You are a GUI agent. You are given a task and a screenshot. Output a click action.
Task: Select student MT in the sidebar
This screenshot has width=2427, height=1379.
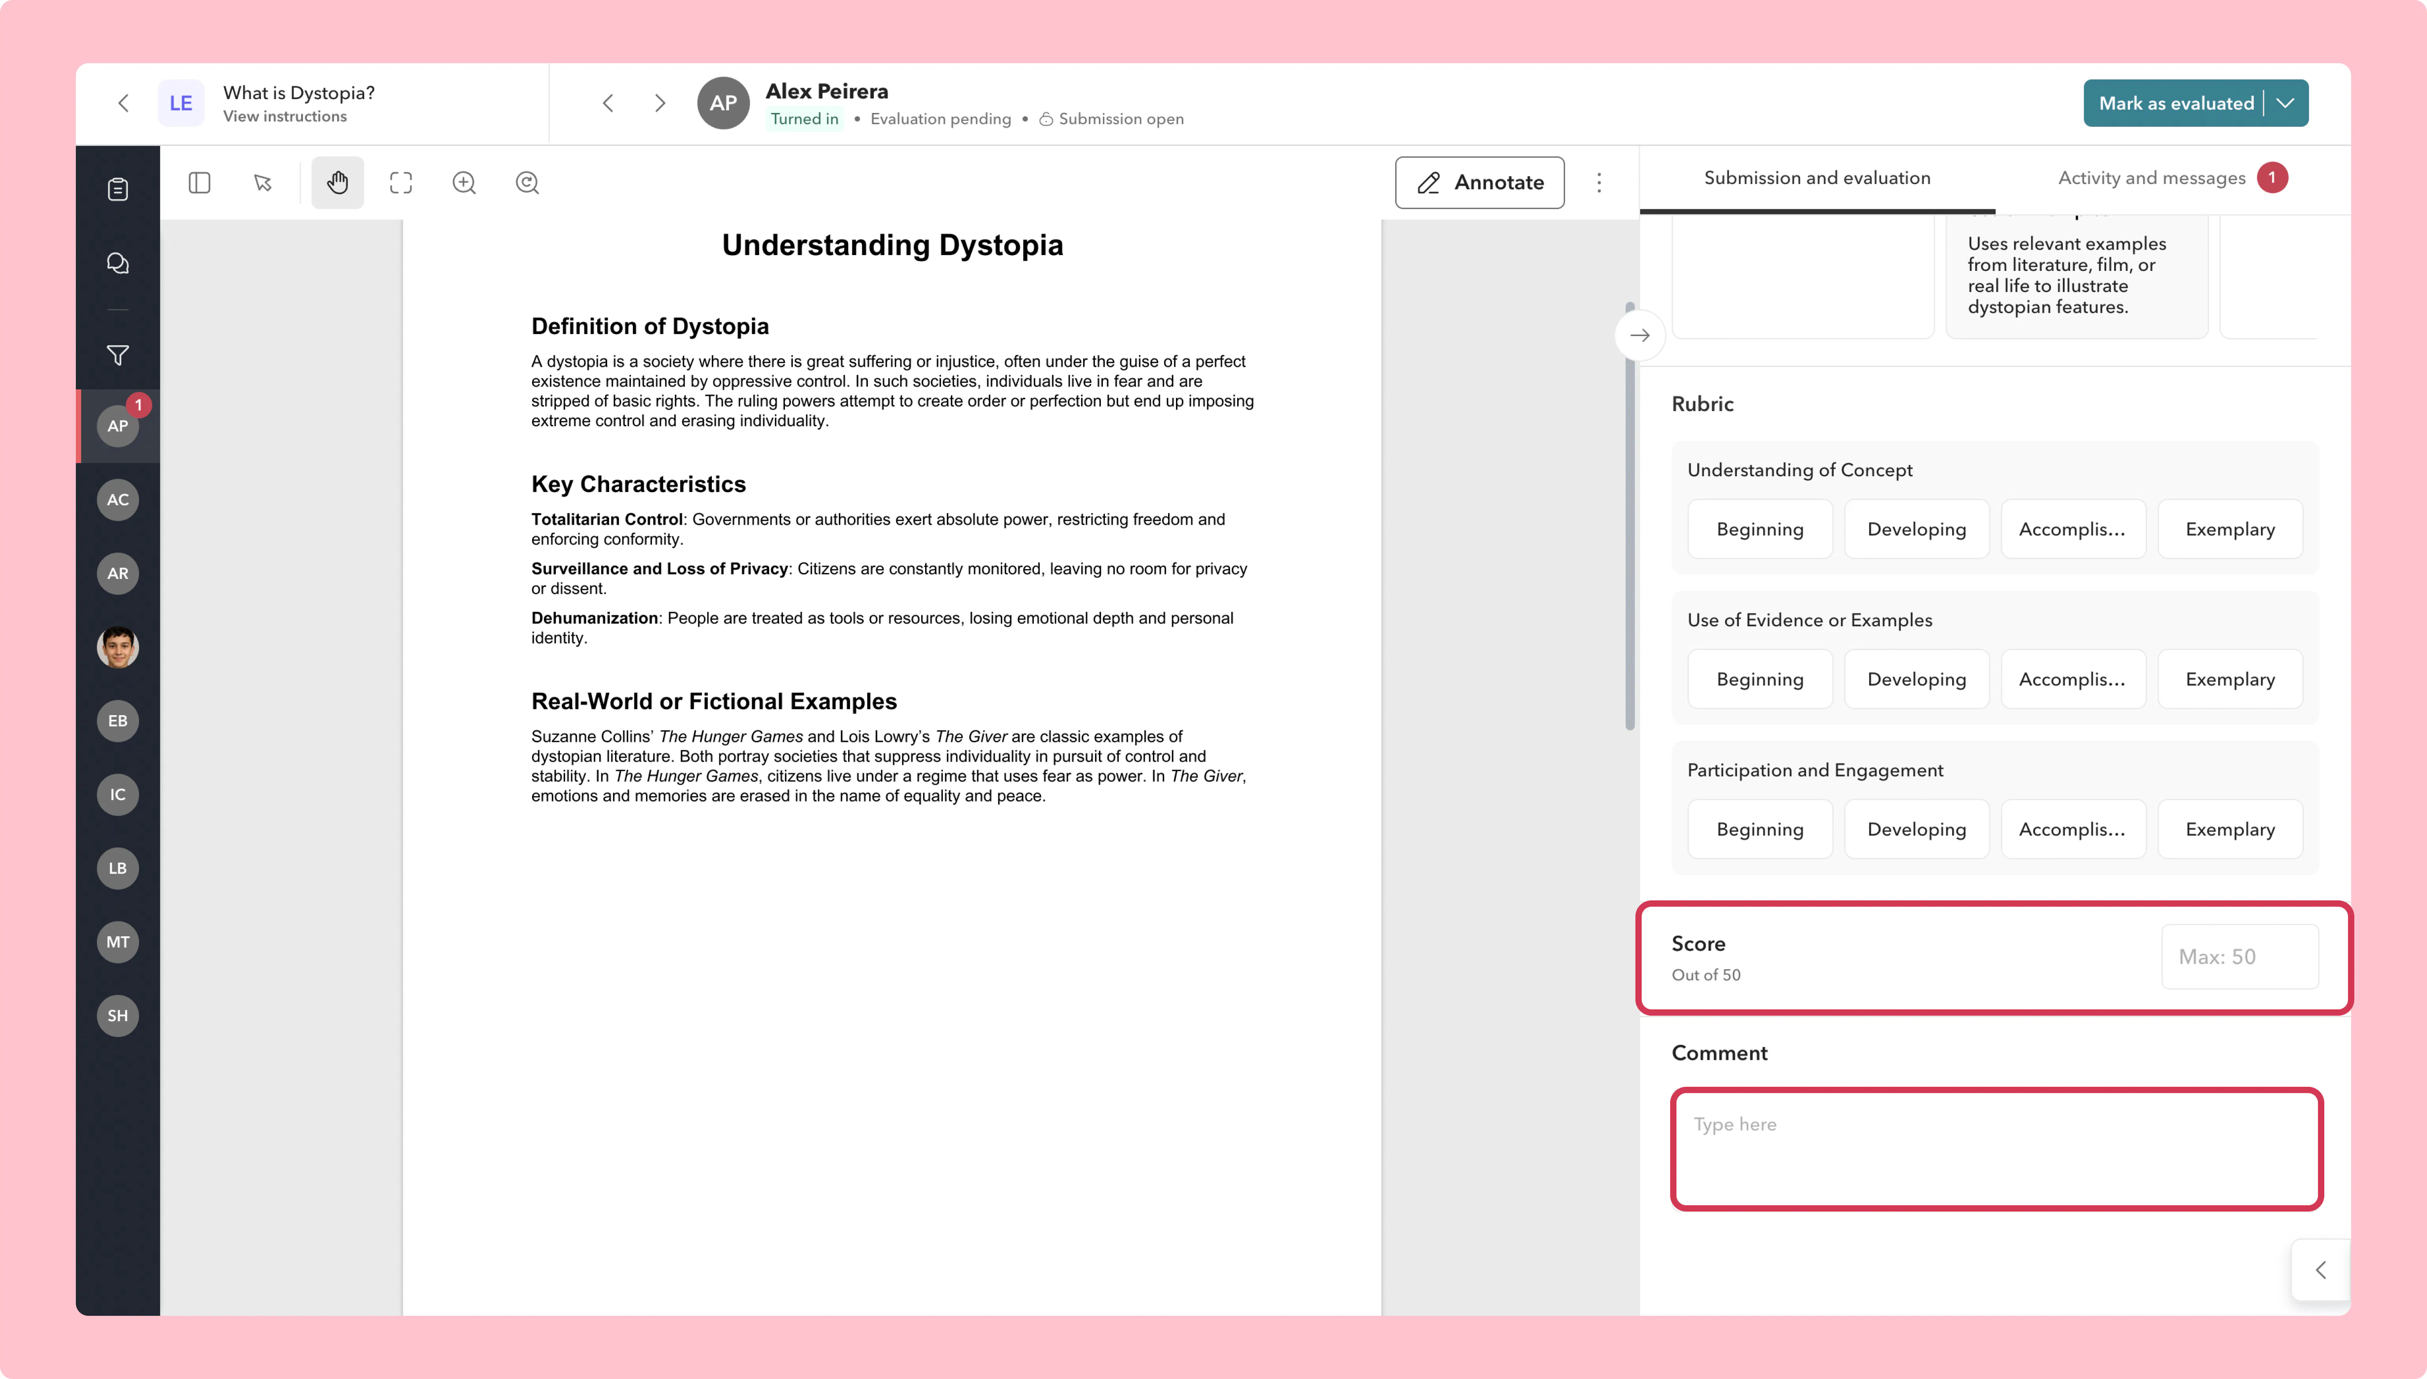click(x=117, y=942)
